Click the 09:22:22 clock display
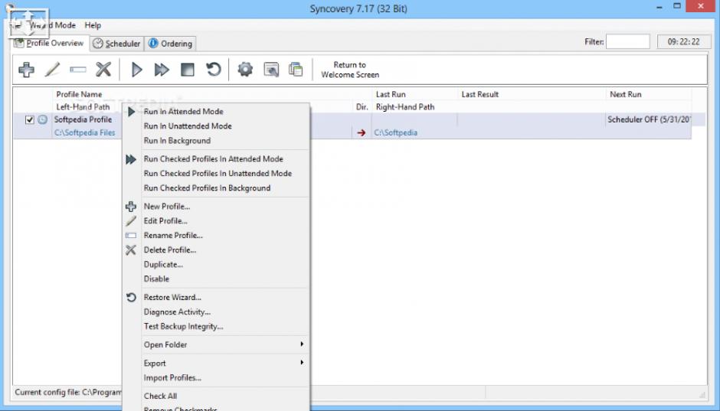Viewport: 720px width, 411px height. coord(684,42)
